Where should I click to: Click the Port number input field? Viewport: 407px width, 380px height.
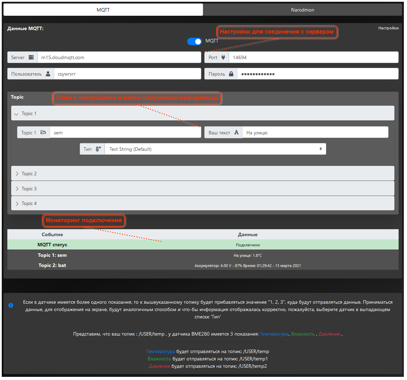(x=313, y=57)
